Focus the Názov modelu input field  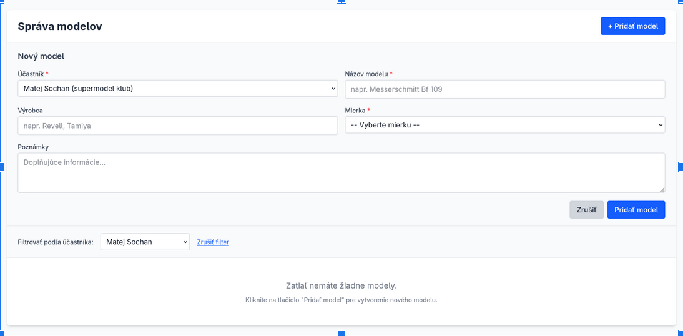pyautogui.click(x=505, y=89)
